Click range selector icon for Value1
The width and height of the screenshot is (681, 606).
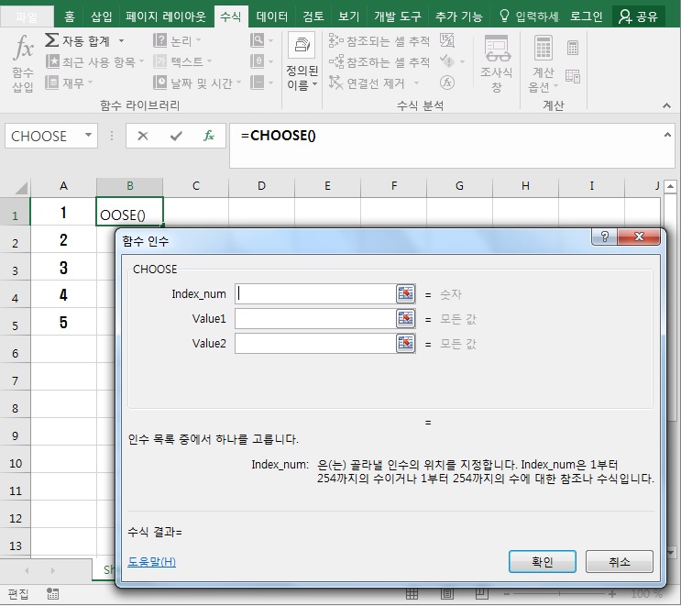[406, 319]
